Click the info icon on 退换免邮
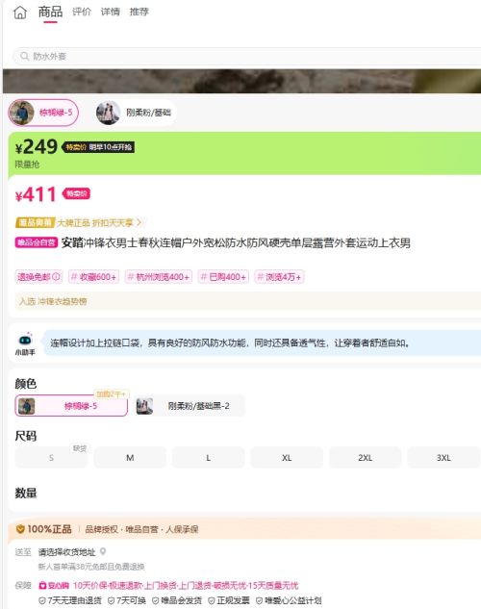The height and width of the screenshot is (609, 481). pos(56,276)
